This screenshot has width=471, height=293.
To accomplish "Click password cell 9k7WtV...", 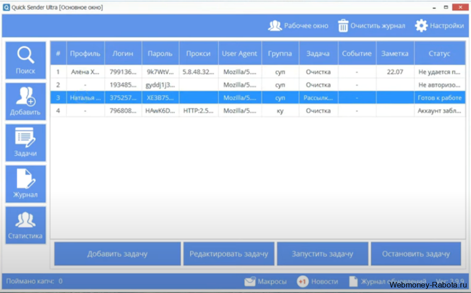I will 160,72.
